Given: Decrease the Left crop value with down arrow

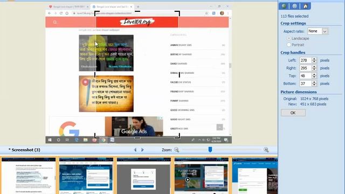Looking at the screenshot, I should (x=314, y=62).
